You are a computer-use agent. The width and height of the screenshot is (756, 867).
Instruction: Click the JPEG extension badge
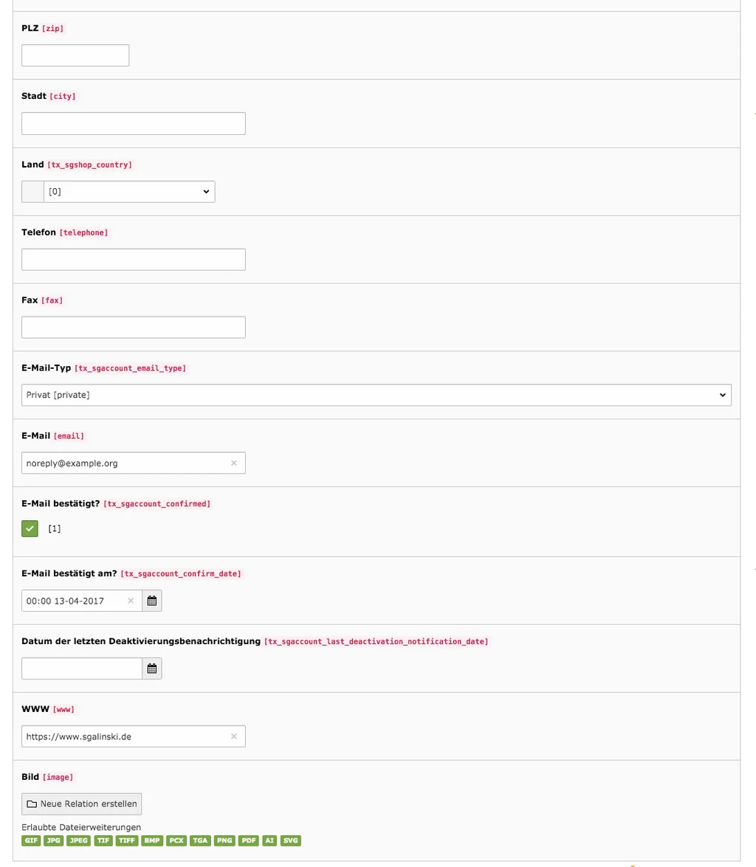(x=78, y=840)
